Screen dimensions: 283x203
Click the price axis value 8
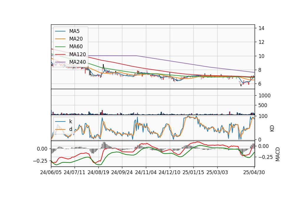(260, 70)
